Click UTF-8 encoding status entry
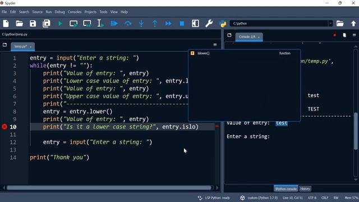The height and width of the screenshot is (202, 359). pos(312,198)
